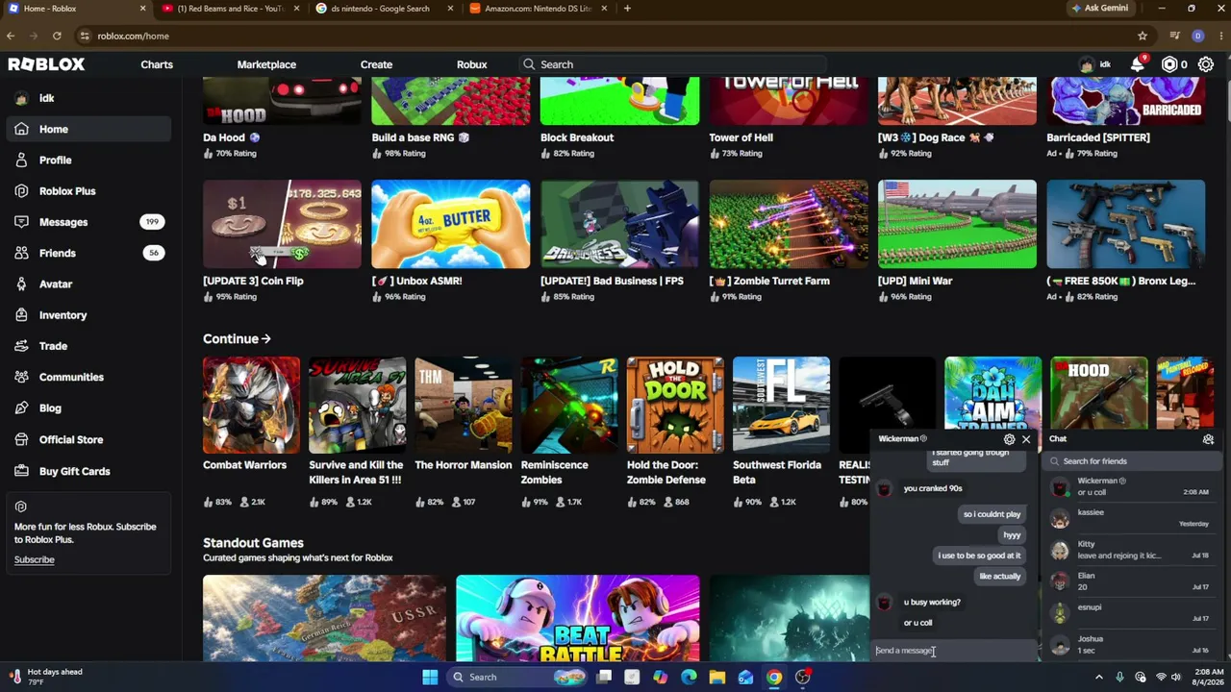Open File Explorer from the taskbar
The image size is (1231, 692).
click(717, 677)
